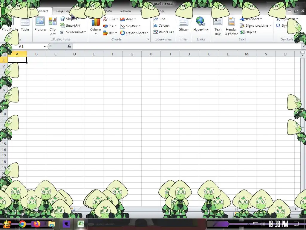Expand the formula bar

tap(304, 46)
